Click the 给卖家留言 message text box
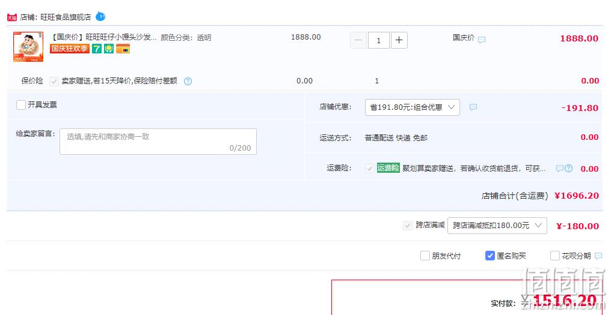 [x=158, y=142]
